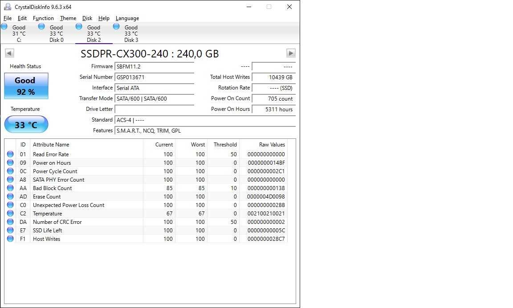Image resolution: width=513 pixels, height=308 pixels.
Task: Click the Firmware field SBFM11.2
Action: [155, 67]
